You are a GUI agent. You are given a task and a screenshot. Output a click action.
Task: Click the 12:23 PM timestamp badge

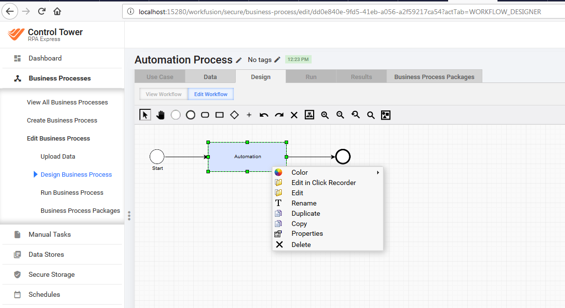[298, 60]
